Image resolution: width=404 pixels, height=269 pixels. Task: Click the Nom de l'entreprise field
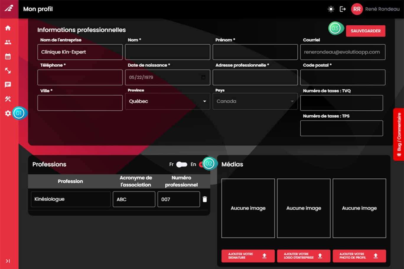[80, 52]
